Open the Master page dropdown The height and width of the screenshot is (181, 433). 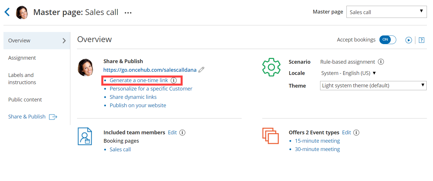tap(386, 12)
